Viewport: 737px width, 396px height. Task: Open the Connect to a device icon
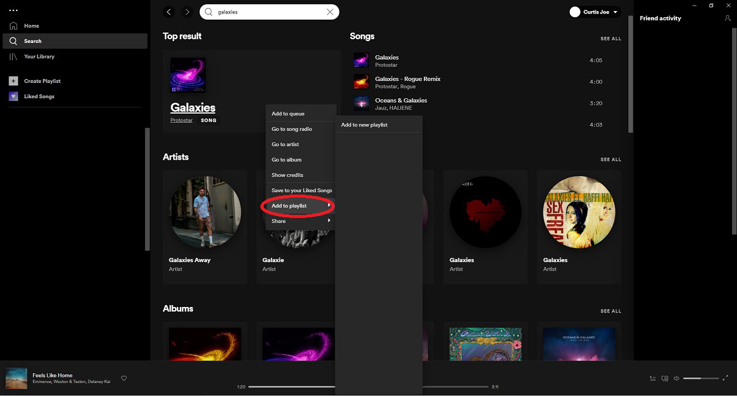click(x=665, y=378)
